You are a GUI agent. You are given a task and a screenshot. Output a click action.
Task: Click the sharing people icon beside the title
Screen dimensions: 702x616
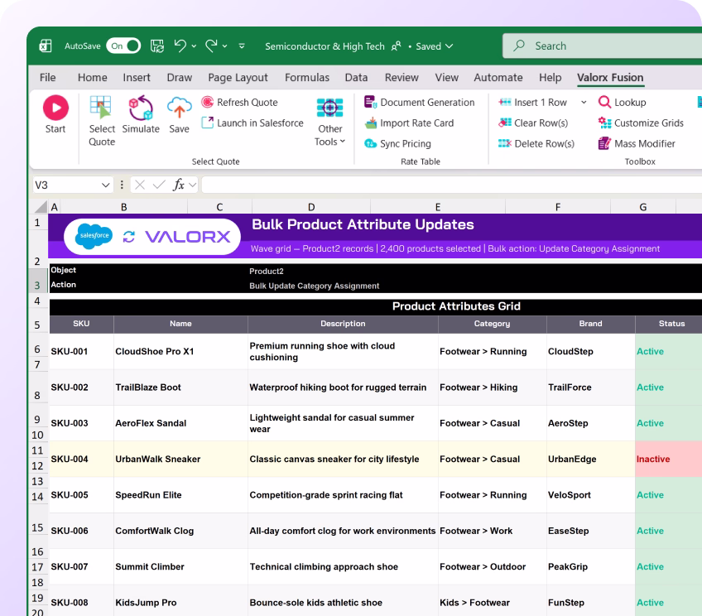coord(397,46)
